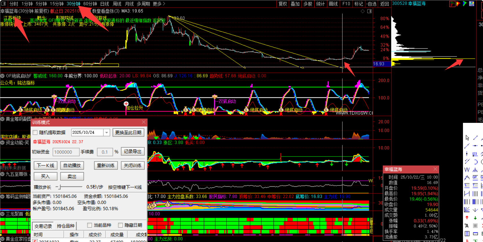Viewport: 483px width, 242px height.
Task: Select the green down-arrow marker tool
Action: [x=475, y=218]
